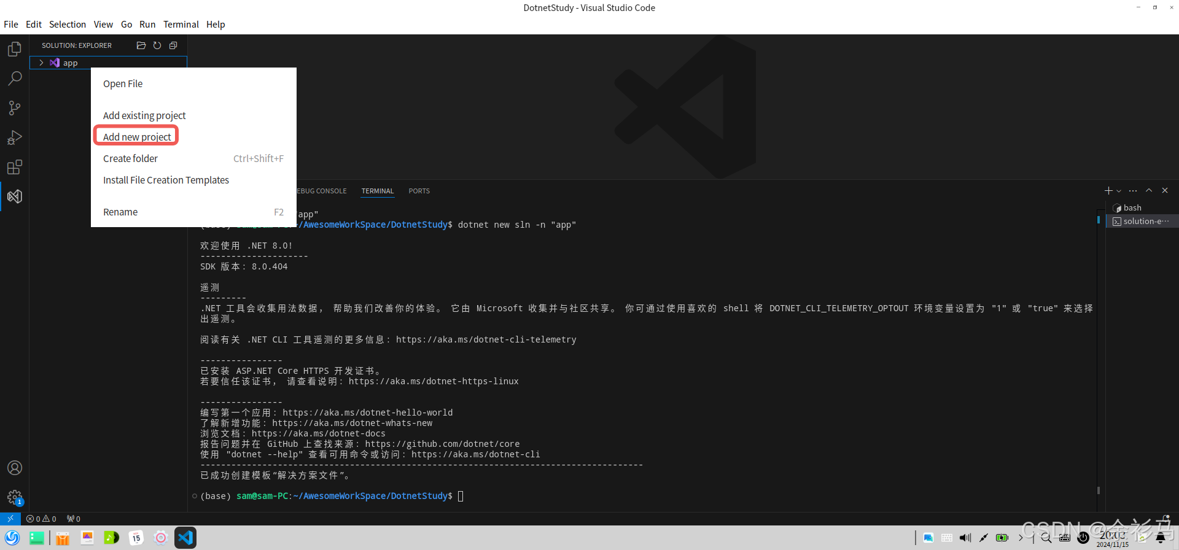Open the Run menu
This screenshot has width=1179, height=550.
[x=147, y=25]
